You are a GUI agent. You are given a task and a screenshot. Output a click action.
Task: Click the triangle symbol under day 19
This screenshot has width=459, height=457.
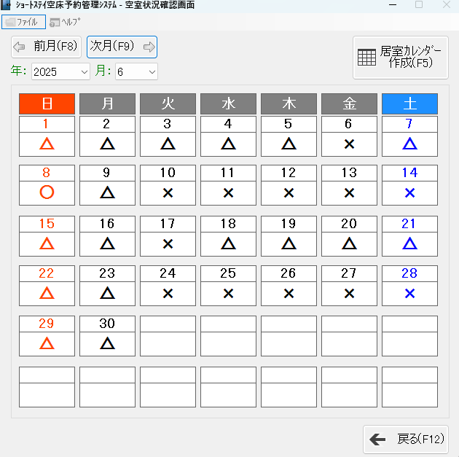click(289, 243)
